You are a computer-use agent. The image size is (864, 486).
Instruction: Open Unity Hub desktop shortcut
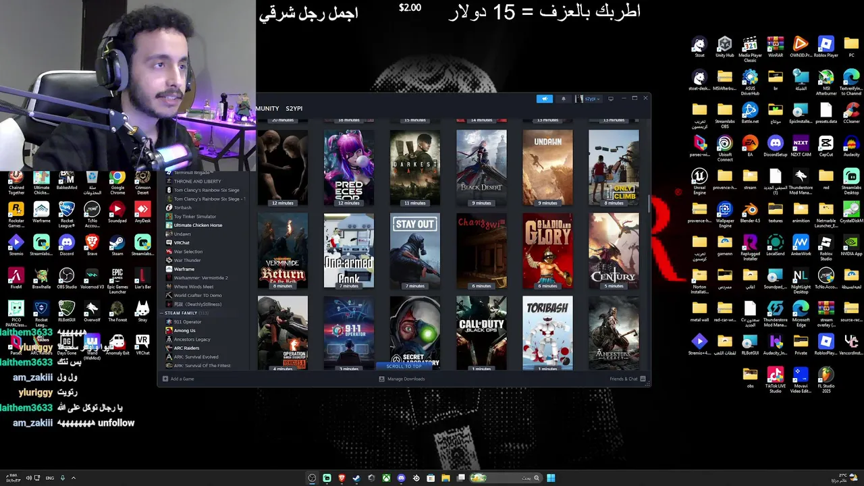pos(724,48)
